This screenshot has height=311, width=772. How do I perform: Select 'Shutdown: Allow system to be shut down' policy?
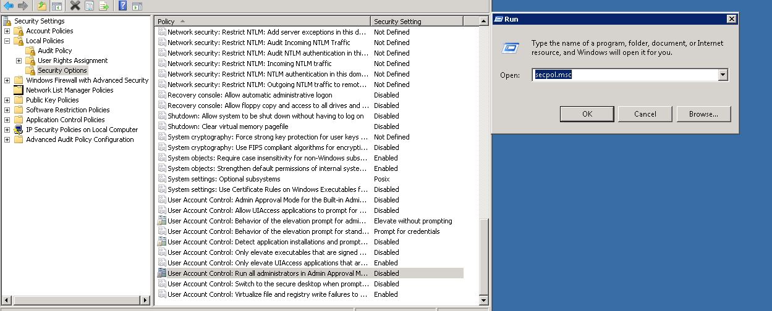266,116
